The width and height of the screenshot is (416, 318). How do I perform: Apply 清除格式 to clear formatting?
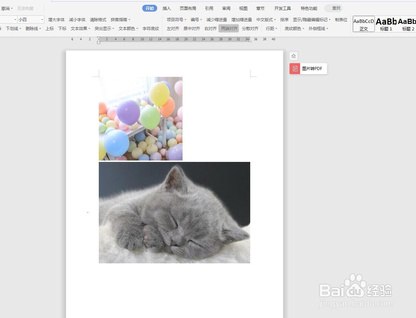98,19
